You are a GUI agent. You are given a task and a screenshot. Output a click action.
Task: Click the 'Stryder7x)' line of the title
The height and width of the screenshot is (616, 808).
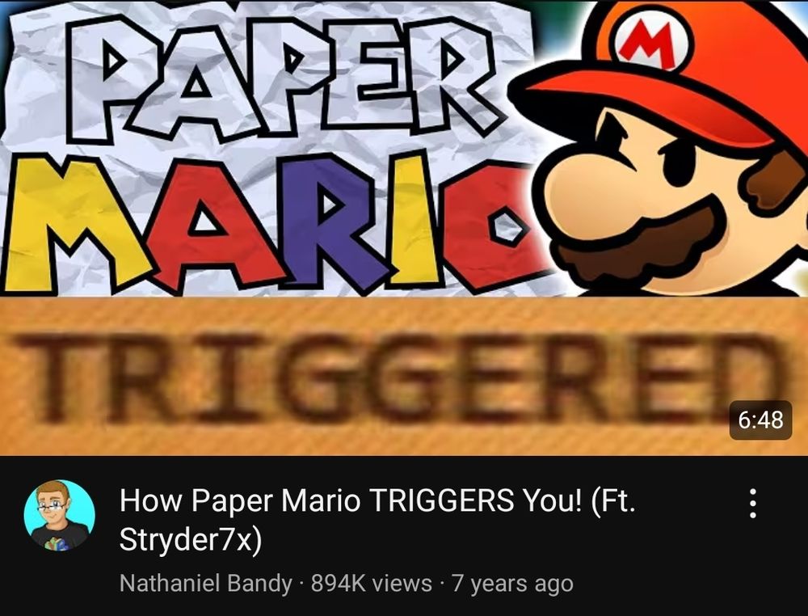click(191, 540)
